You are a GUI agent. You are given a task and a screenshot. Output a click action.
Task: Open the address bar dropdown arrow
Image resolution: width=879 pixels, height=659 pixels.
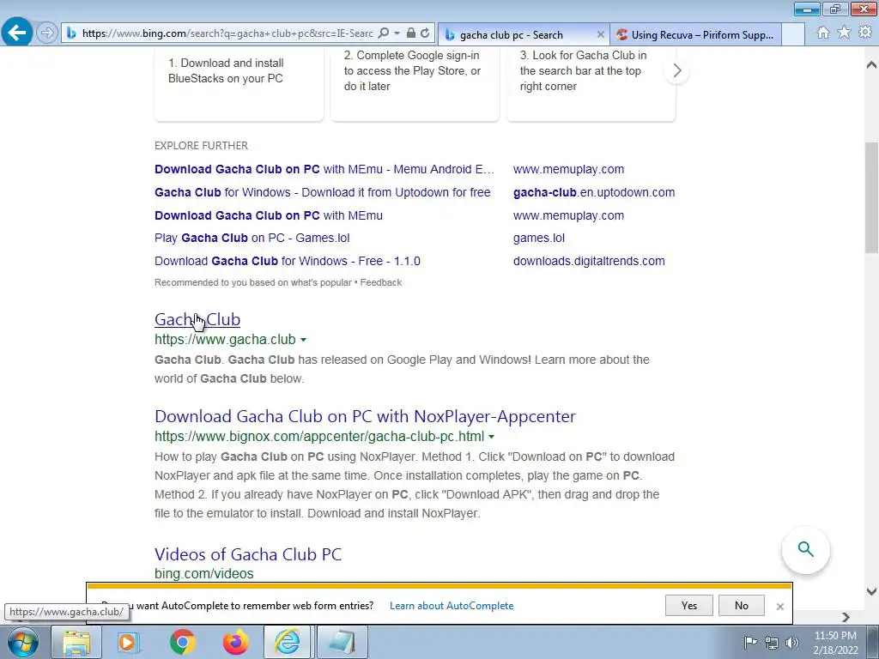(x=397, y=33)
